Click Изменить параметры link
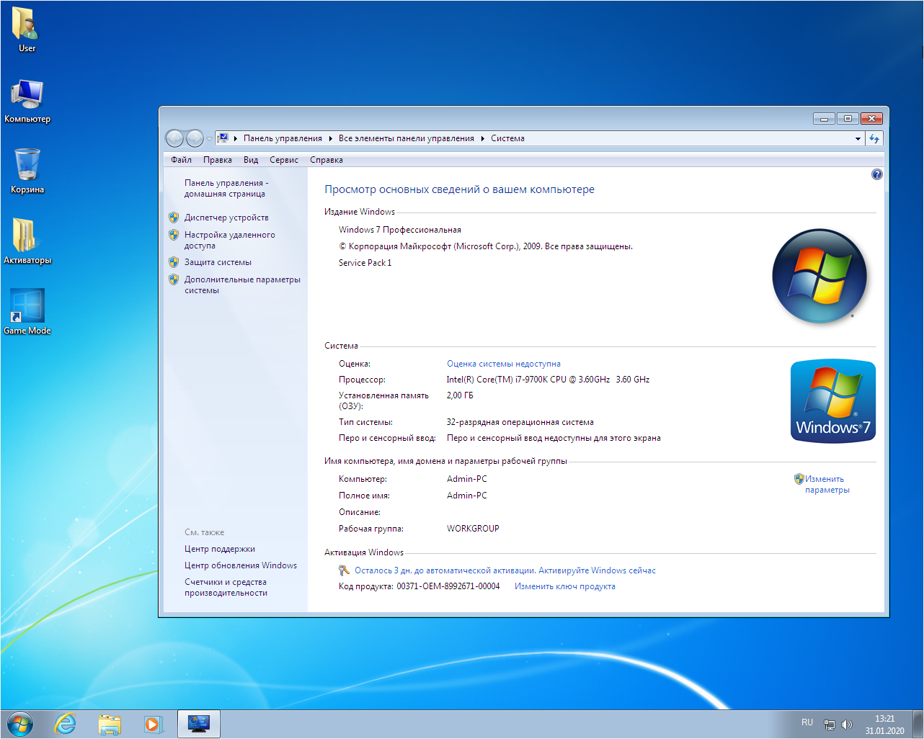This screenshot has width=924, height=739. pos(827,484)
